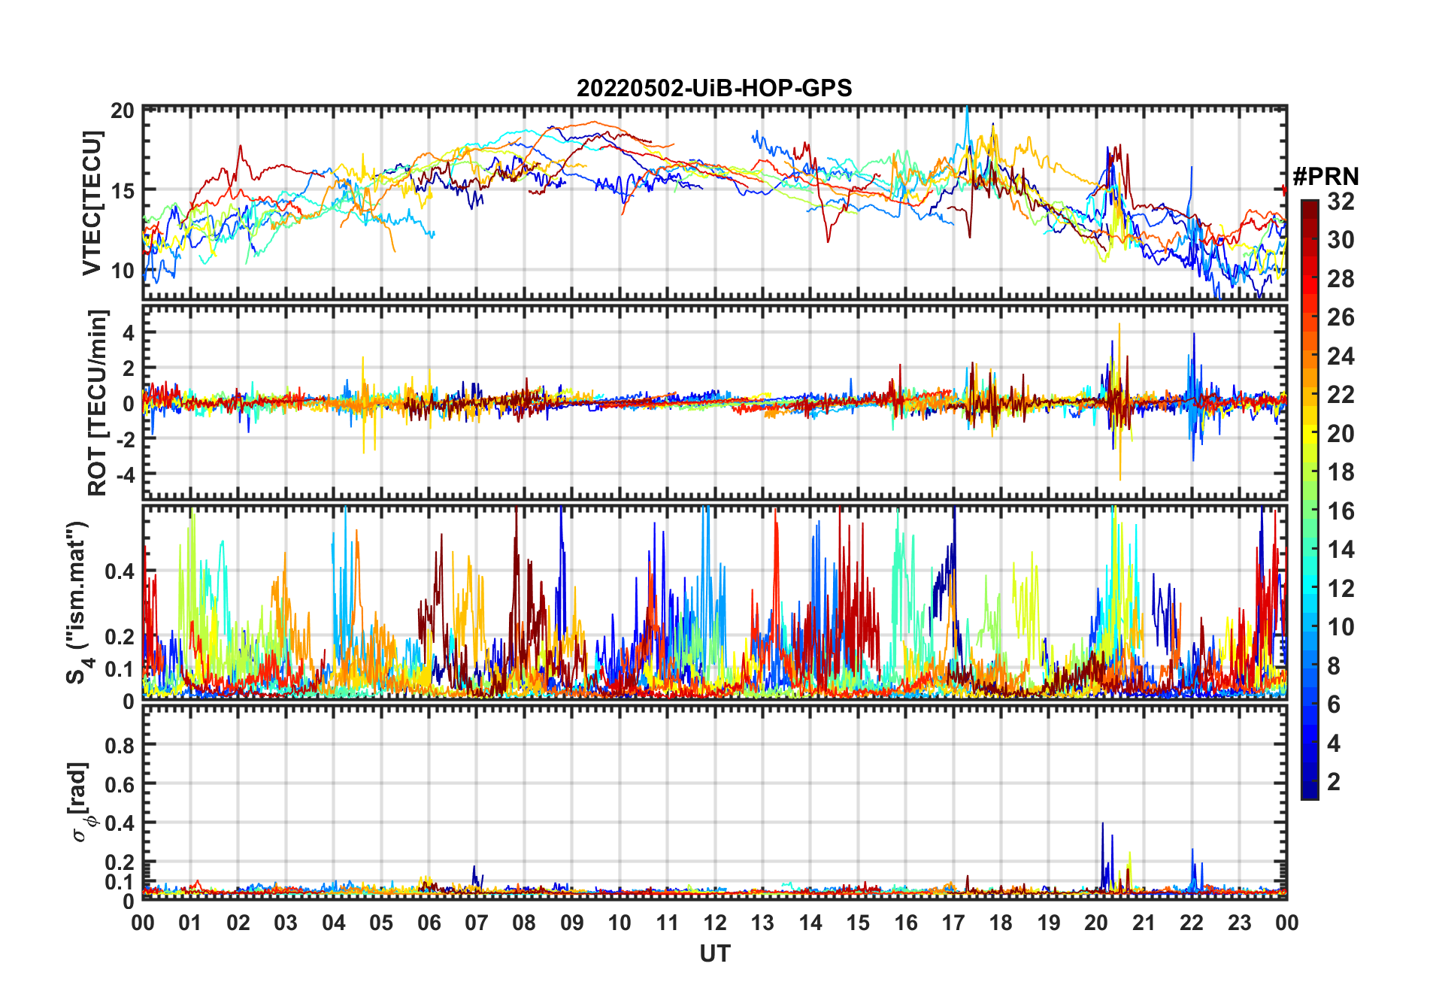
Task: Click the VTEC[TECU] y-axis label
Action: pos(92,203)
